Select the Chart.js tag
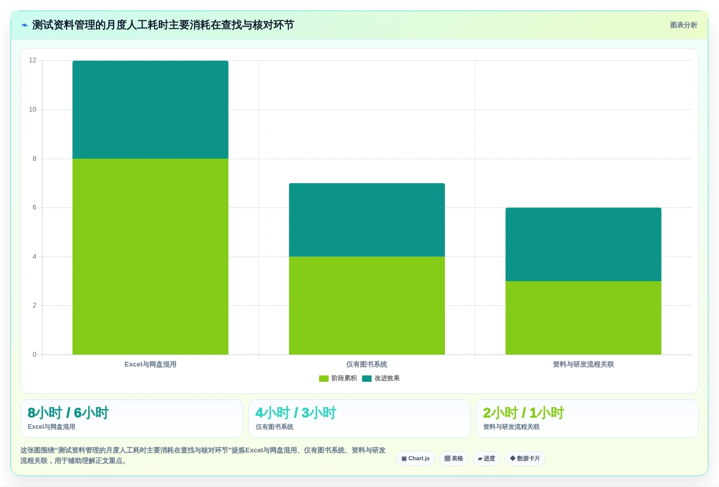 tap(416, 459)
